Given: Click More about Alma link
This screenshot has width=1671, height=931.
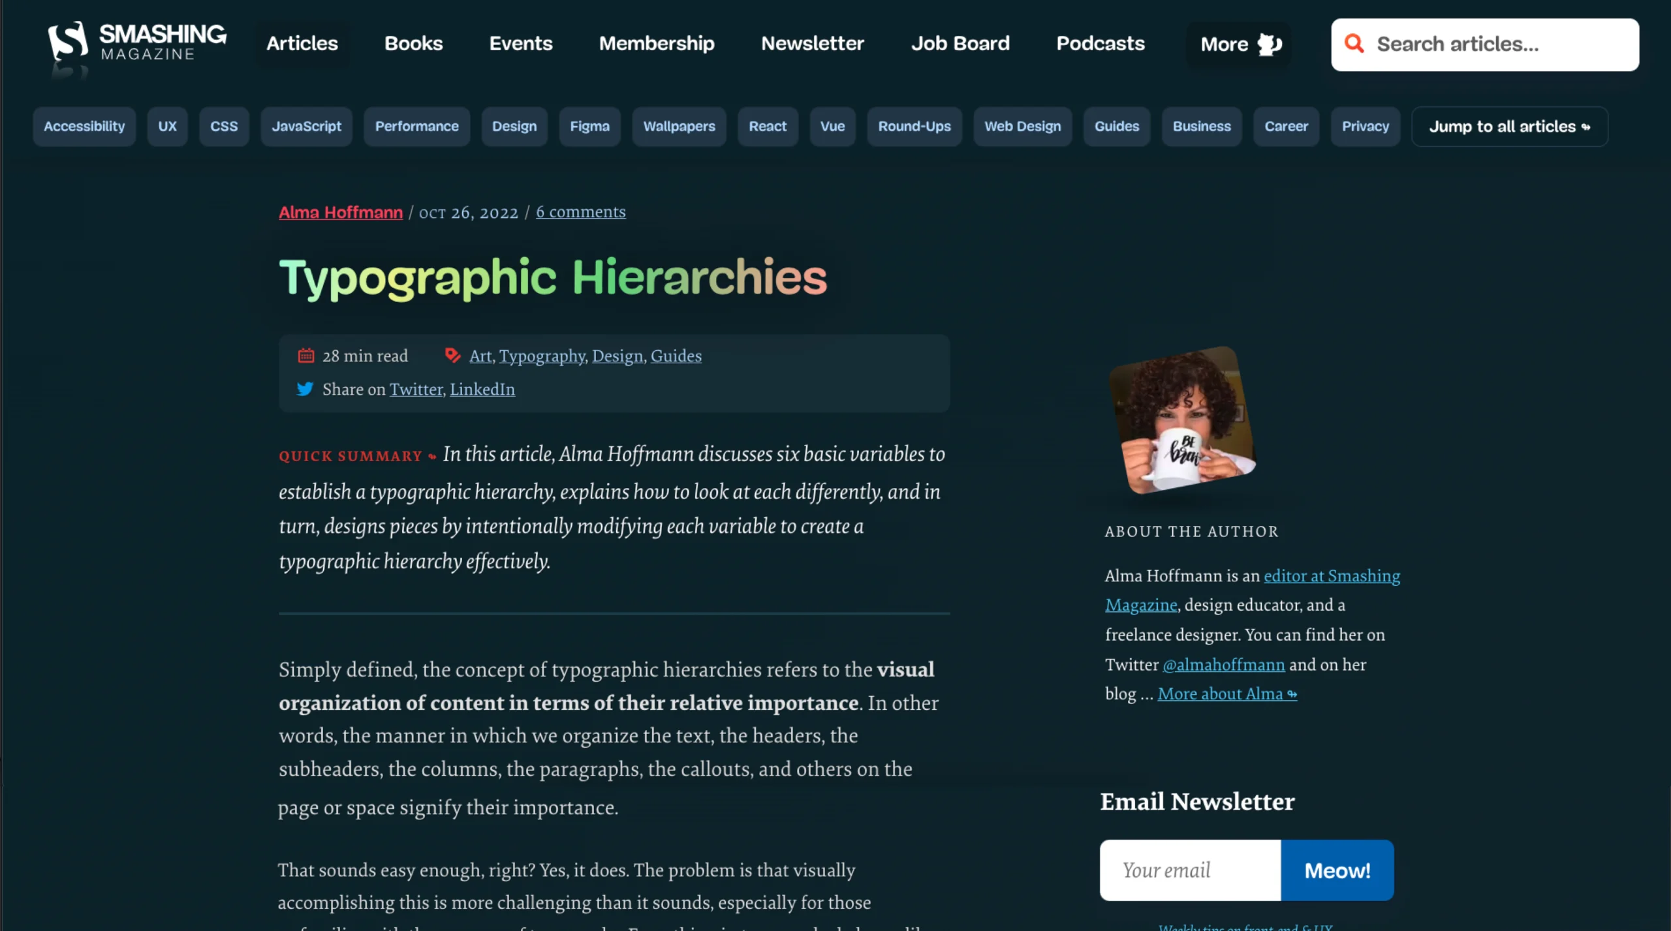Looking at the screenshot, I should [1227, 694].
